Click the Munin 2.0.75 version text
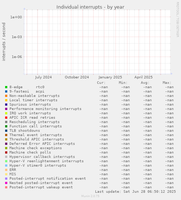 click(90, 196)
